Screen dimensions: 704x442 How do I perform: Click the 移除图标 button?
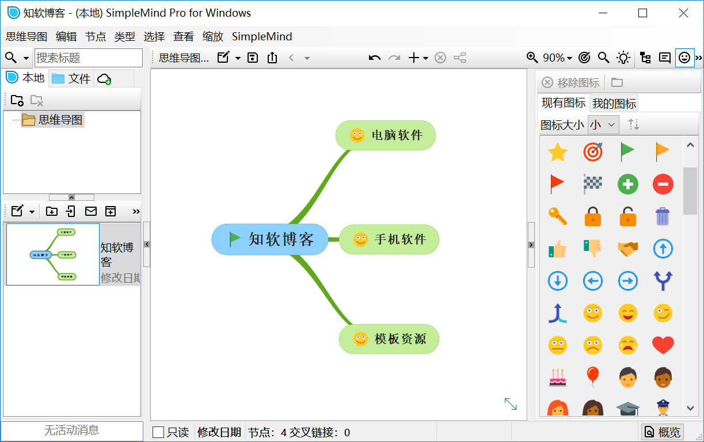(571, 83)
